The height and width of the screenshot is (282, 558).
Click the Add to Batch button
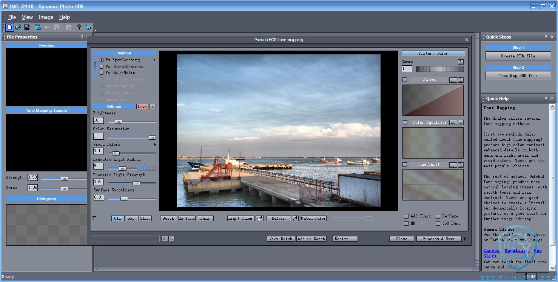[x=311, y=239]
